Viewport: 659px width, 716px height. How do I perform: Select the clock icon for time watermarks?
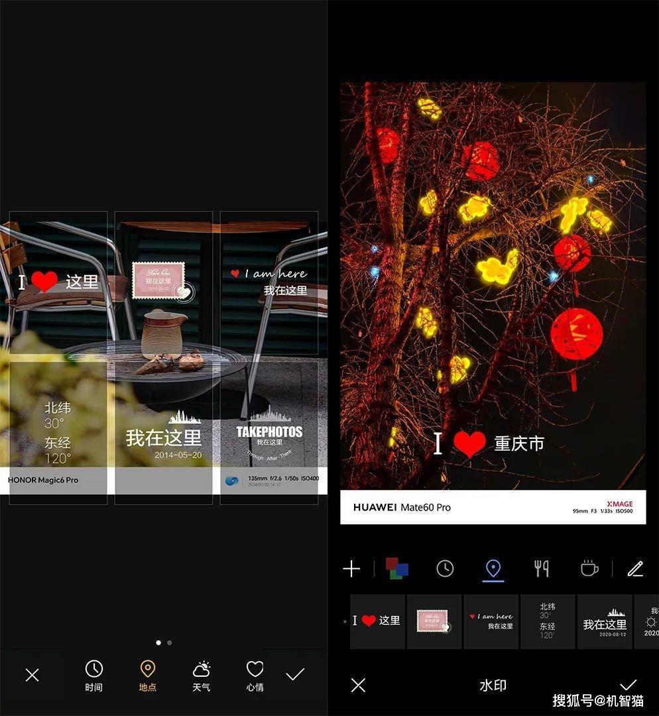coord(445,569)
